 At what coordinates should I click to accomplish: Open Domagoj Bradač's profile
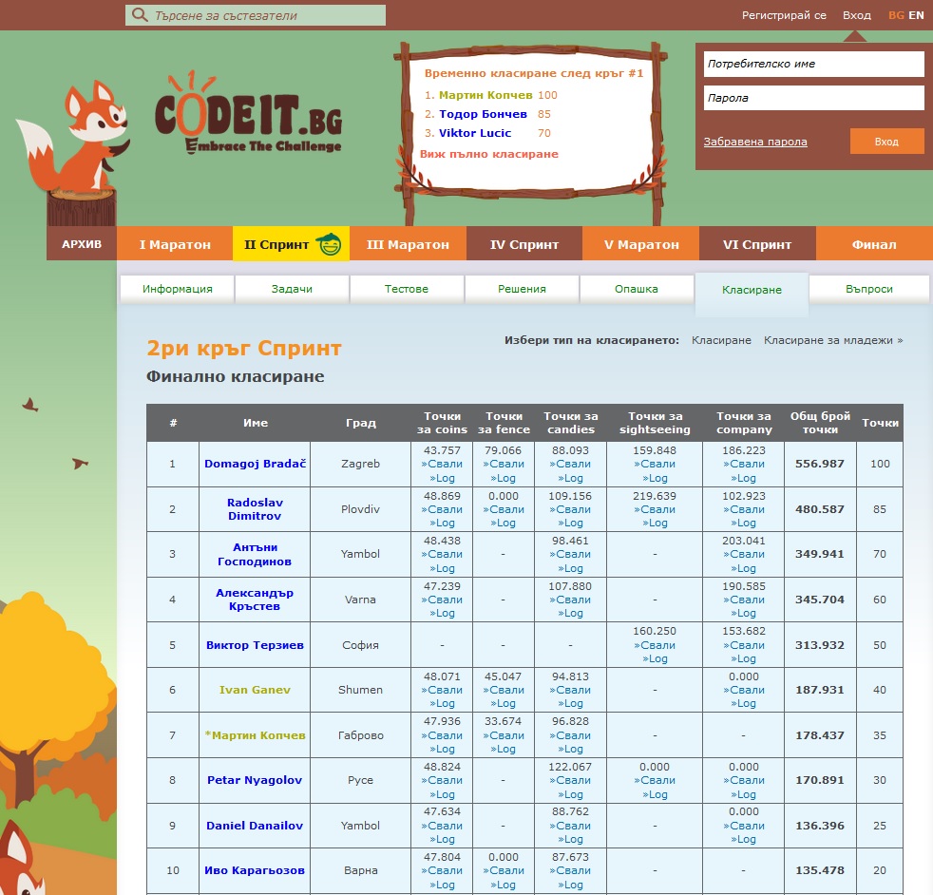click(255, 464)
